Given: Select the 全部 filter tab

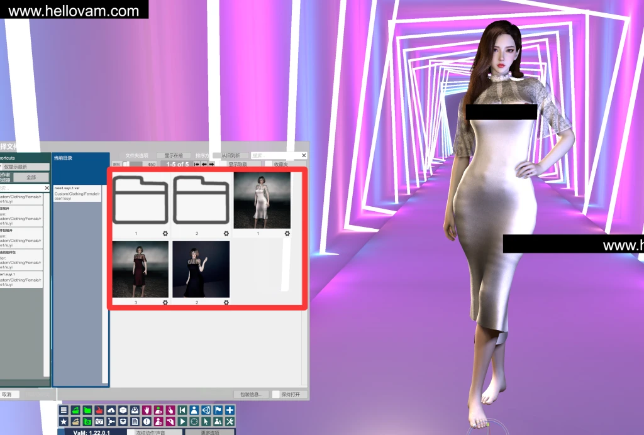Looking at the screenshot, I should pos(31,178).
